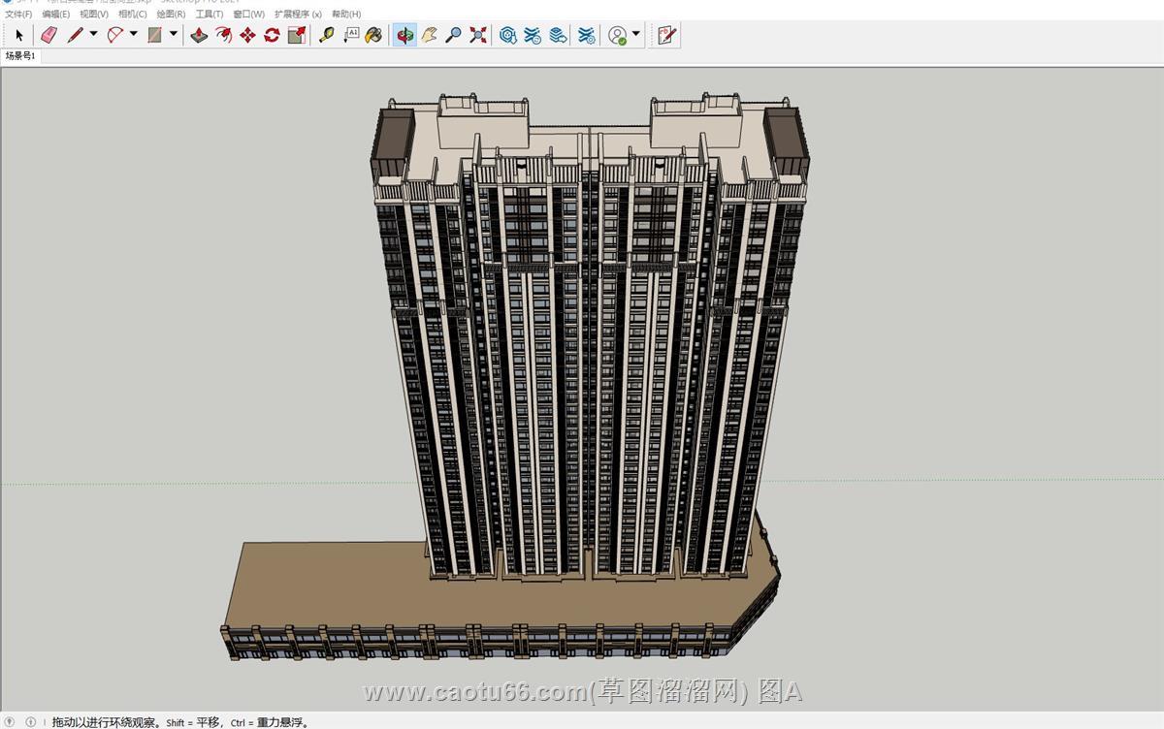
Task: Select the Zoom magnifier tool
Action: (x=453, y=35)
